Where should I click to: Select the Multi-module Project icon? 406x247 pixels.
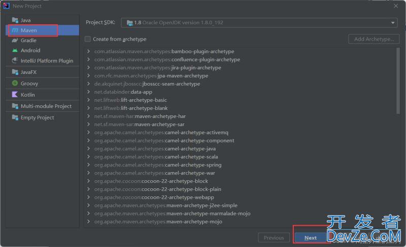(15, 106)
